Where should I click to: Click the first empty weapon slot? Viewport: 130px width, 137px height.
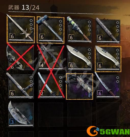[51, 115]
